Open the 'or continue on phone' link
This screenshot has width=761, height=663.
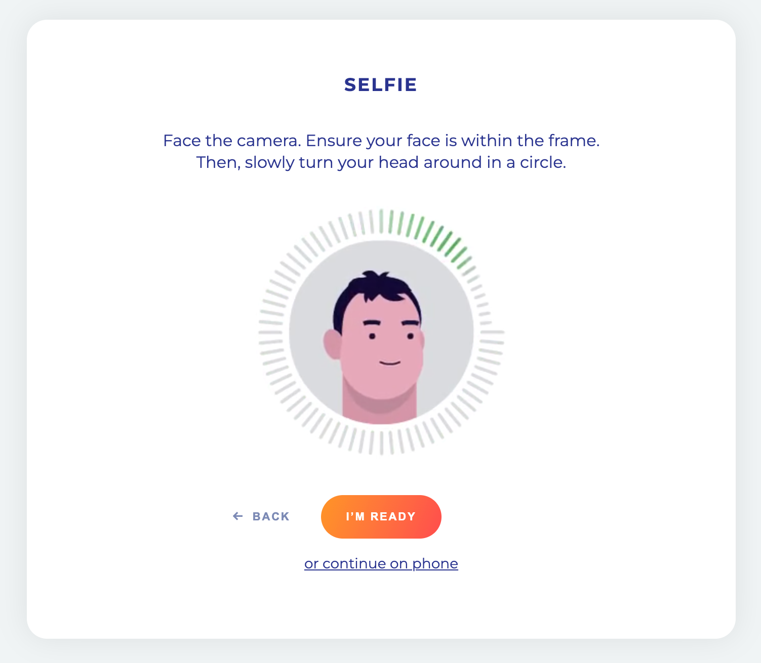[381, 563]
